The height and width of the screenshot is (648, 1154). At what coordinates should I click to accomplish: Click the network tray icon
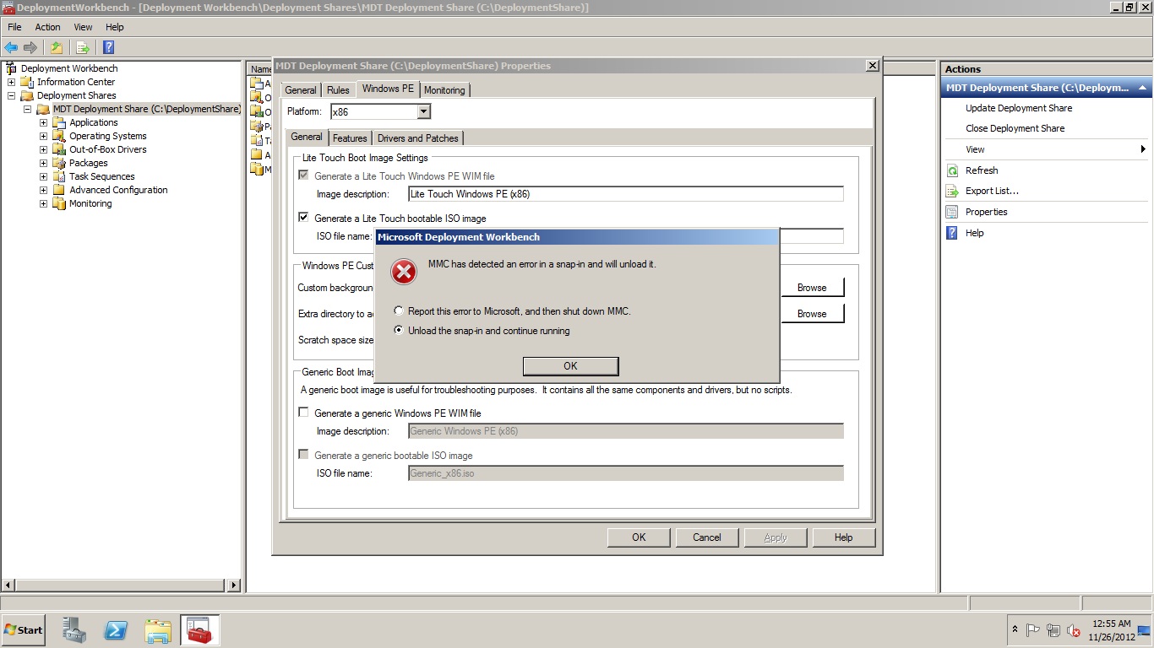click(1053, 630)
